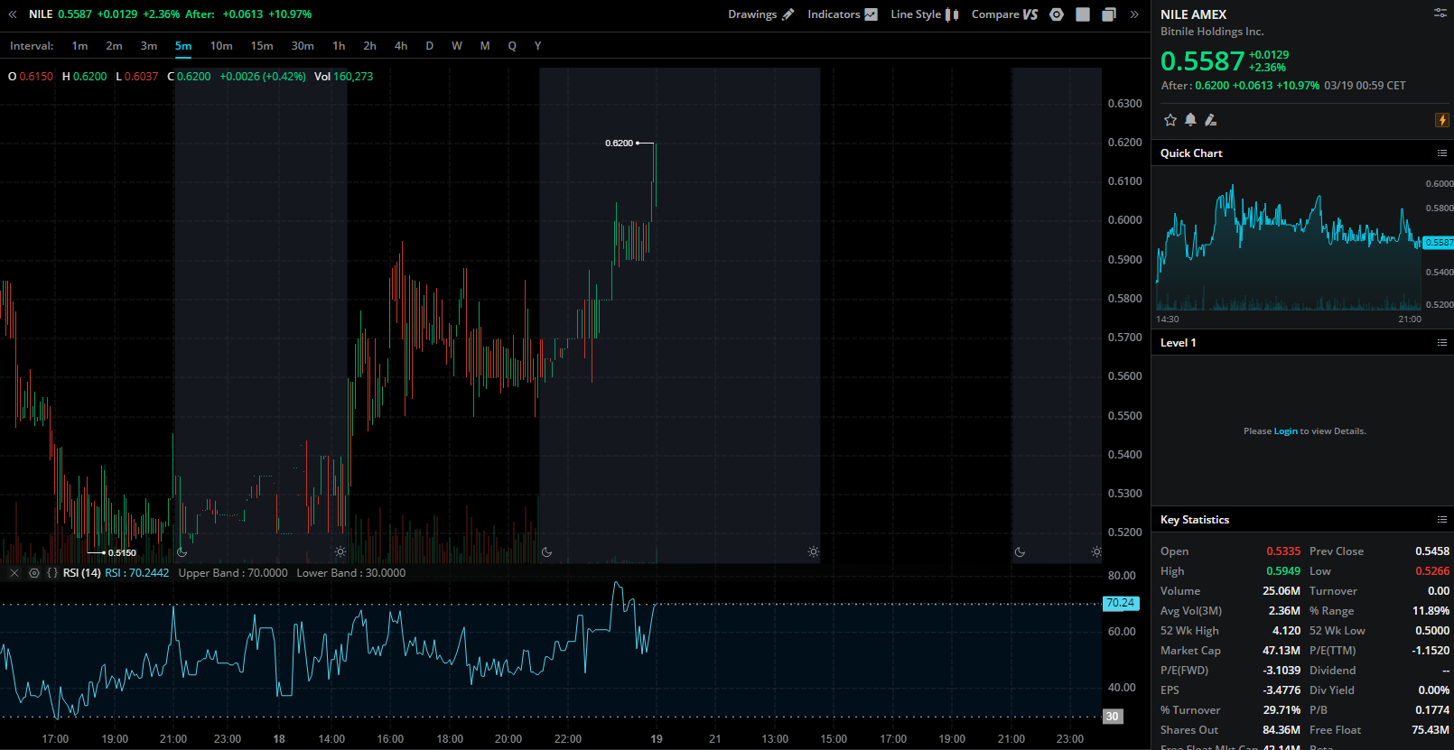Switch to the 30m interval
Screen dimensions: 1454x750
(x=303, y=46)
